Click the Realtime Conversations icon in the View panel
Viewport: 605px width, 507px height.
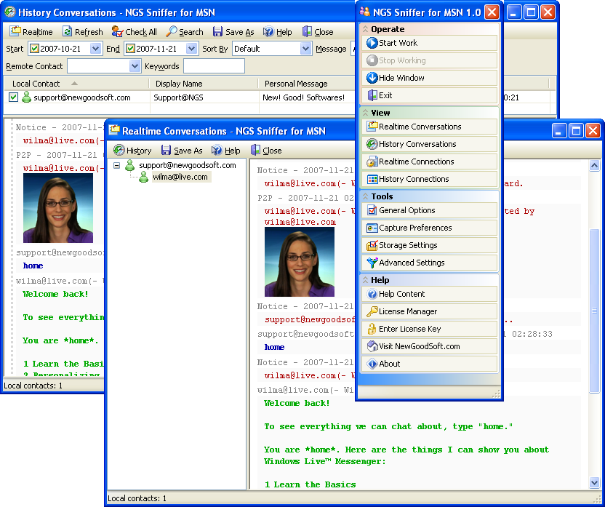[x=372, y=127]
